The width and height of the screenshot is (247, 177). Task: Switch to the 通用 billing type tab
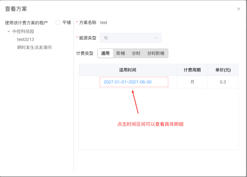coord(105,53)
